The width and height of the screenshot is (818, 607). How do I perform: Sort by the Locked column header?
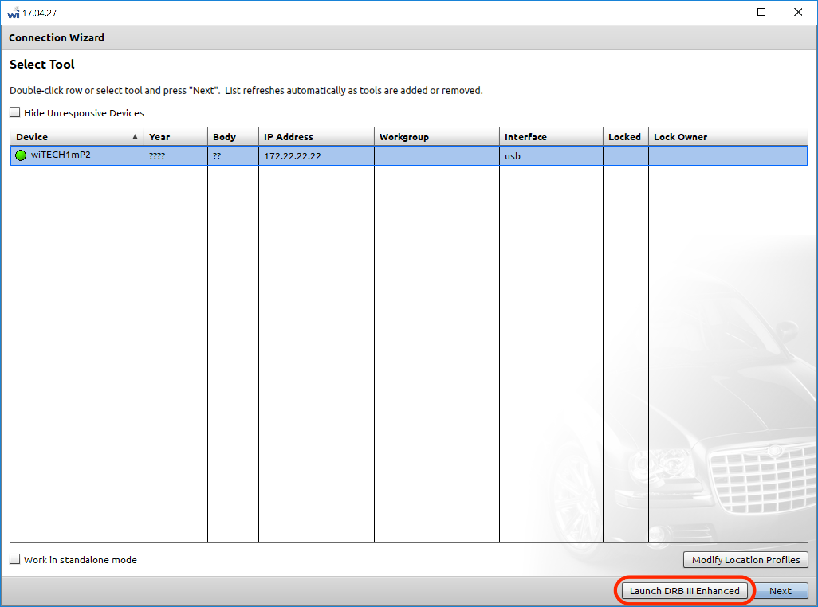[626, 137]
